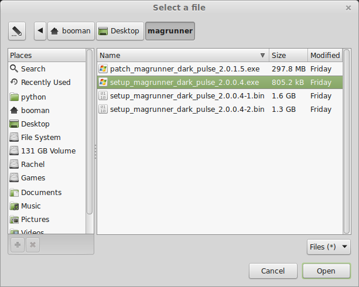This screenshot has height=287, width=359.
Task: Click the Rachel drive icon
Action: 14,164
